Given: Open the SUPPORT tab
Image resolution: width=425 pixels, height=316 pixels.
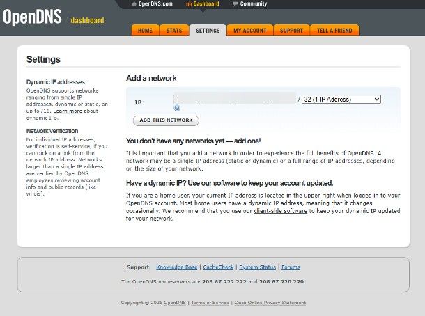Looking at the screenshot, I should pos(291,31).
